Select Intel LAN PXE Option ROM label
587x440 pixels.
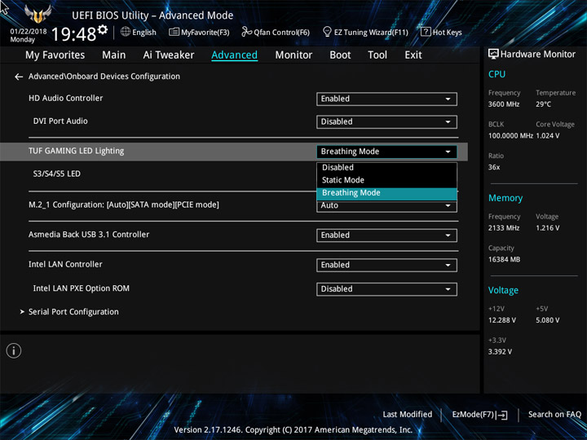[x=82, y=288]
